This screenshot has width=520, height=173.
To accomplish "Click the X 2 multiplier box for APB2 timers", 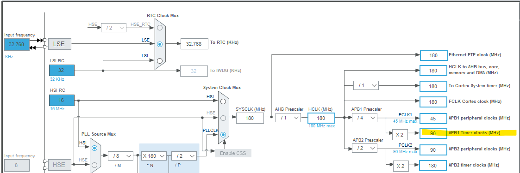I will (x=401, y=166).
